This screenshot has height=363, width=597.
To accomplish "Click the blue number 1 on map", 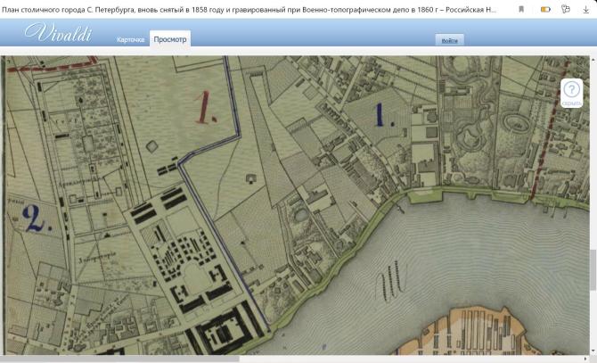I will point(380,113).
